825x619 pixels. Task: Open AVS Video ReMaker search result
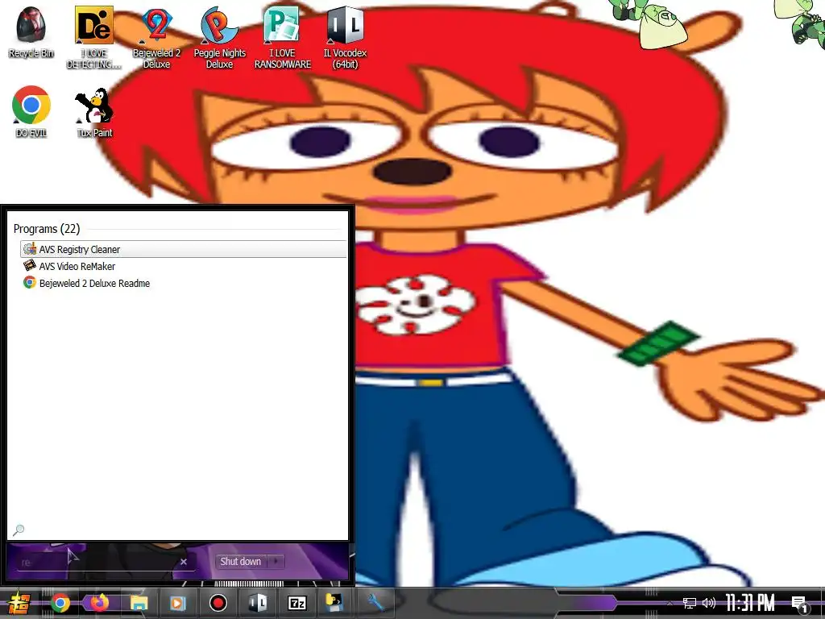click(183, 266)
